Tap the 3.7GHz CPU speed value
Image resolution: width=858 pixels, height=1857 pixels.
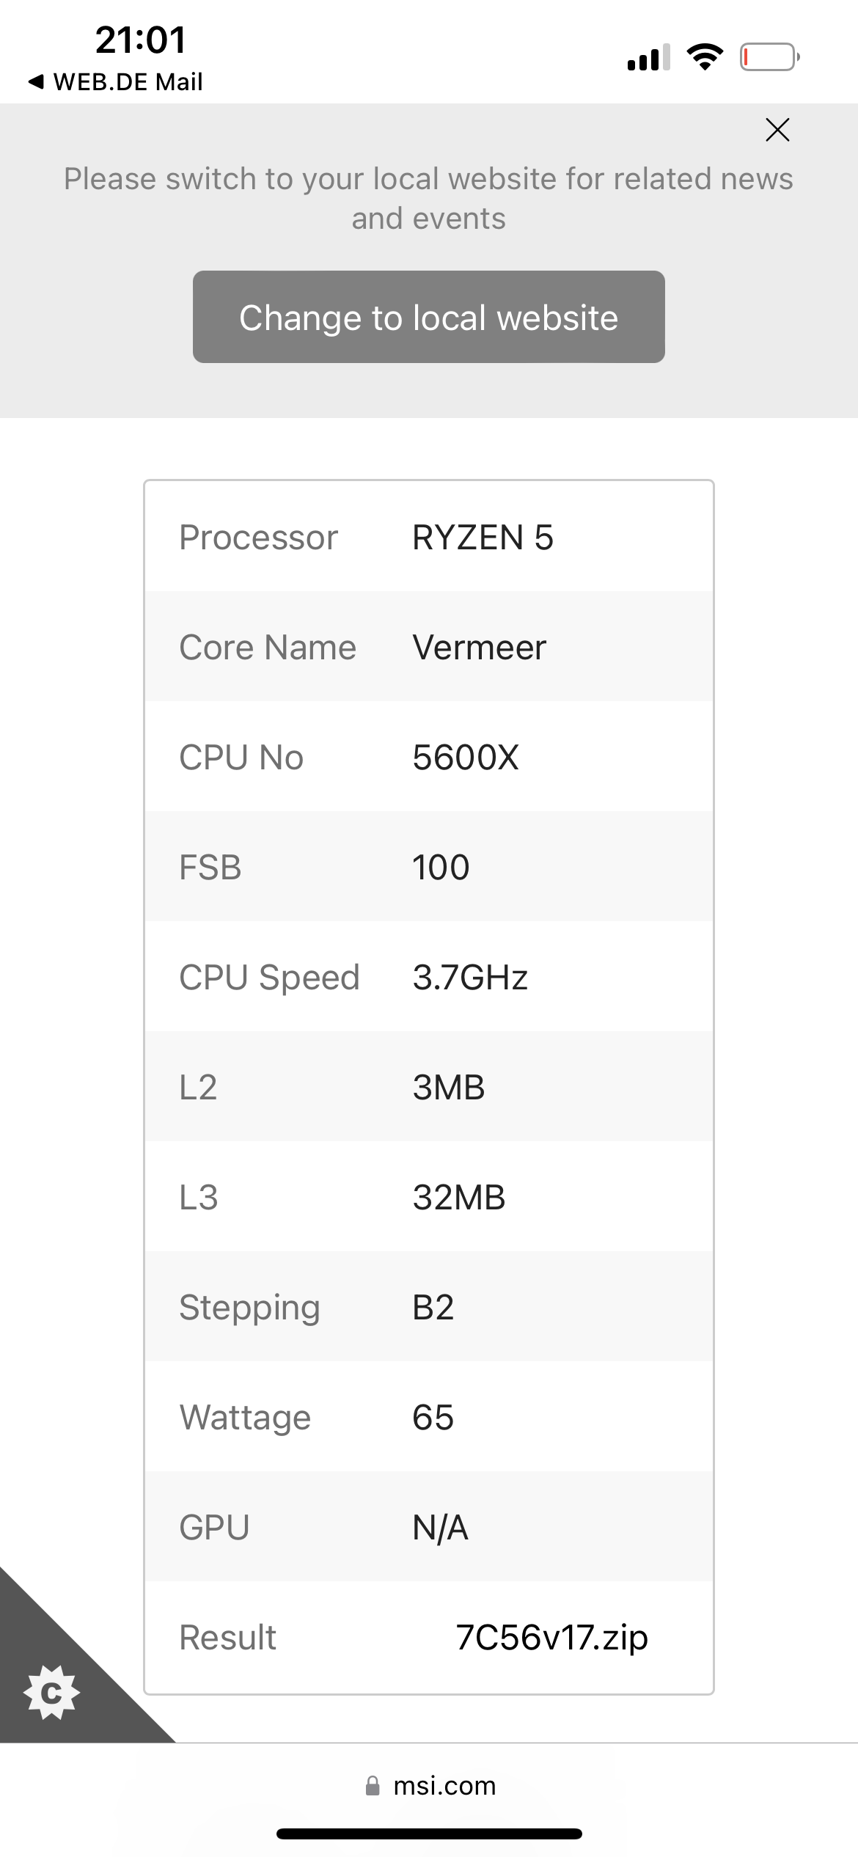click(x=470, y=978)
